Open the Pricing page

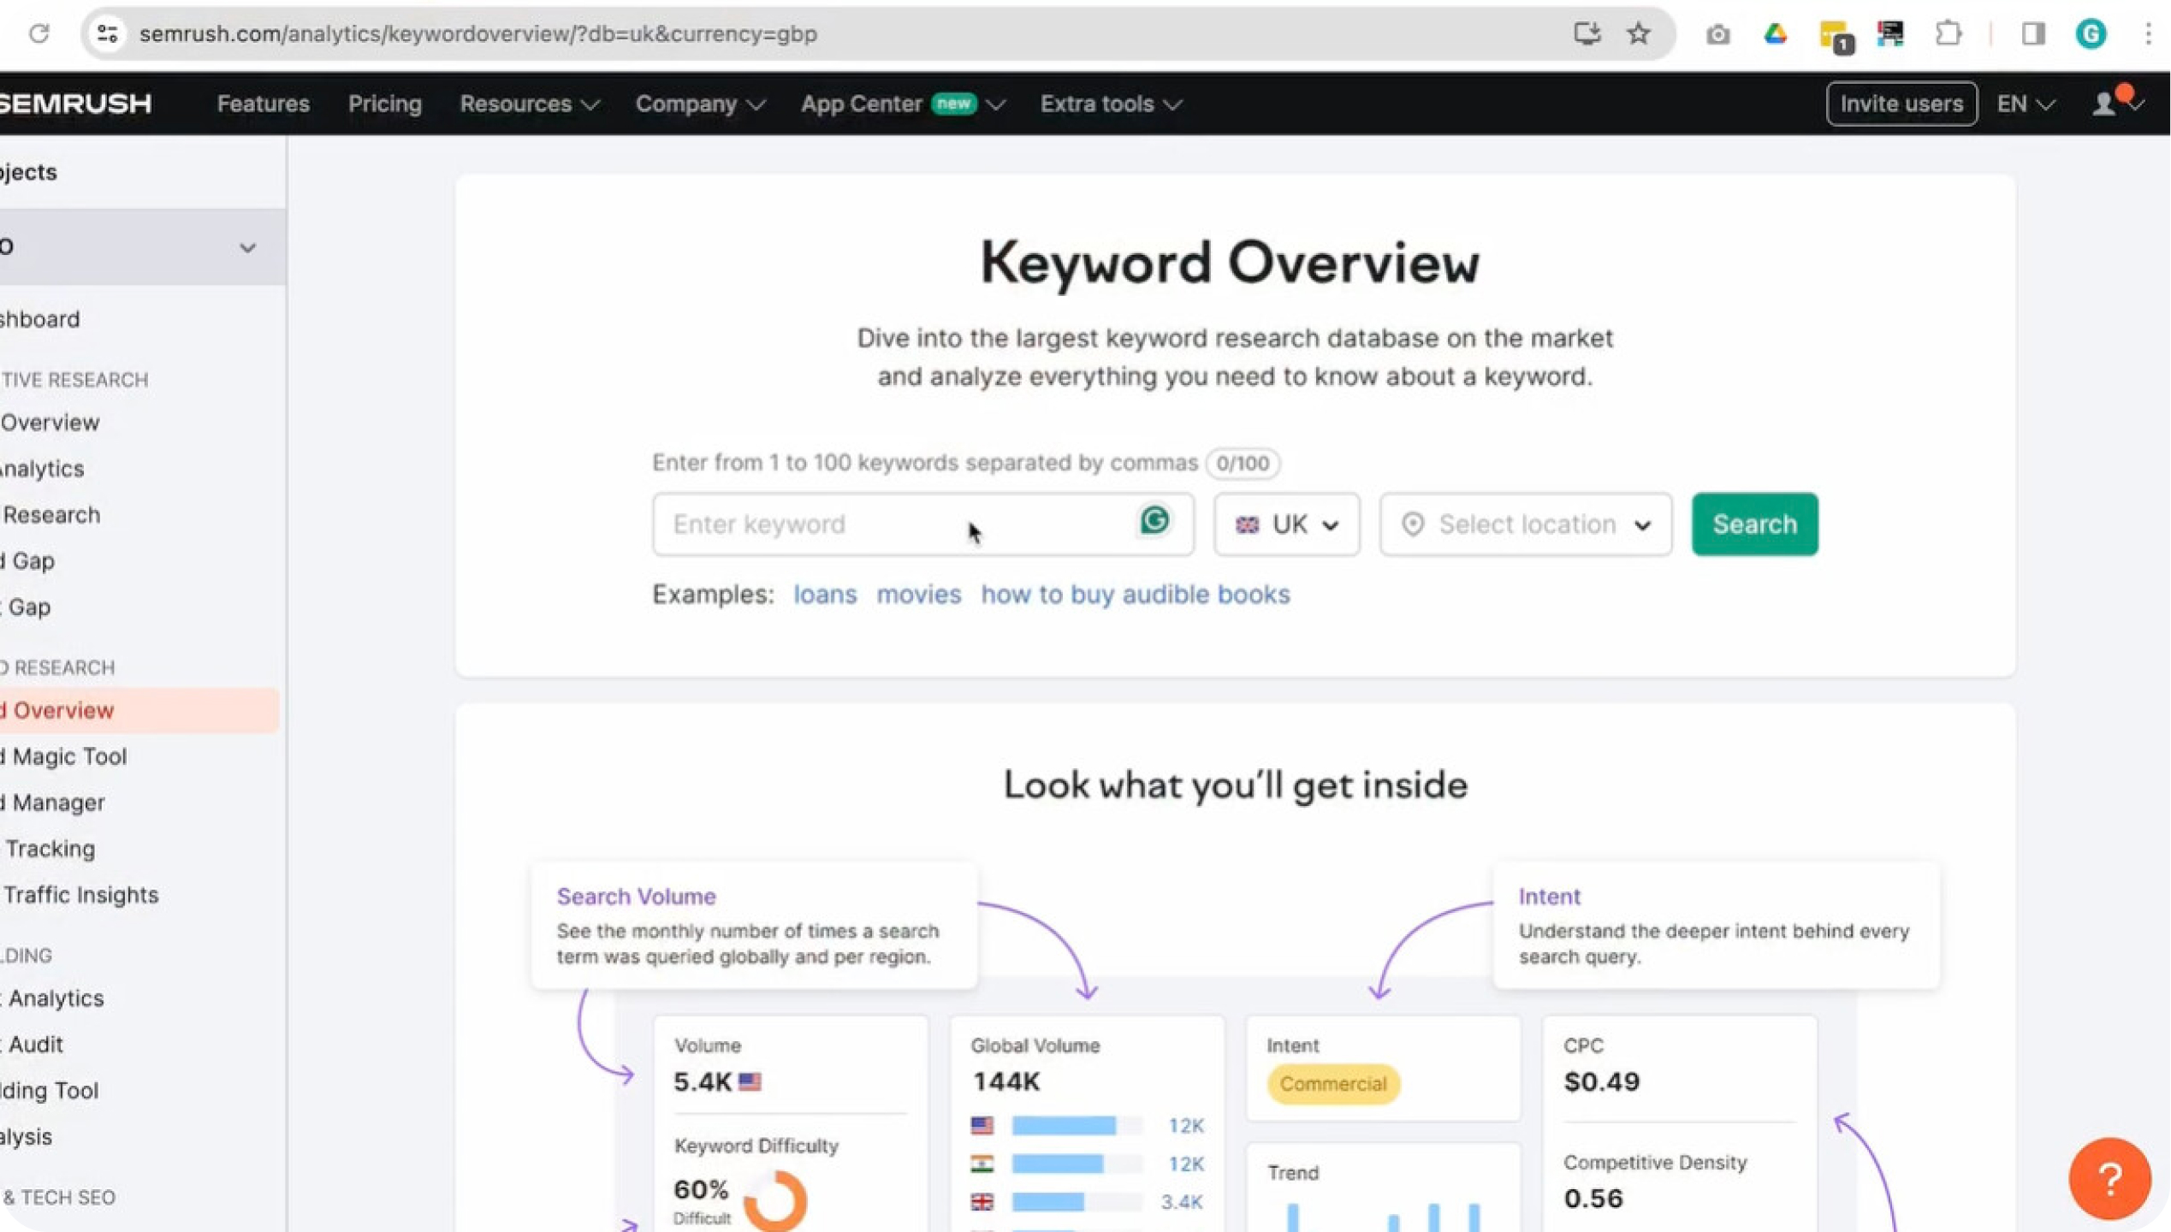coord(384,104)
